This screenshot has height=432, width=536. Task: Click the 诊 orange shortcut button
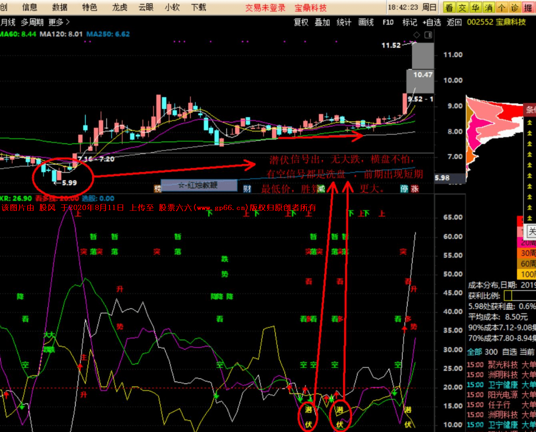point(515,8)
